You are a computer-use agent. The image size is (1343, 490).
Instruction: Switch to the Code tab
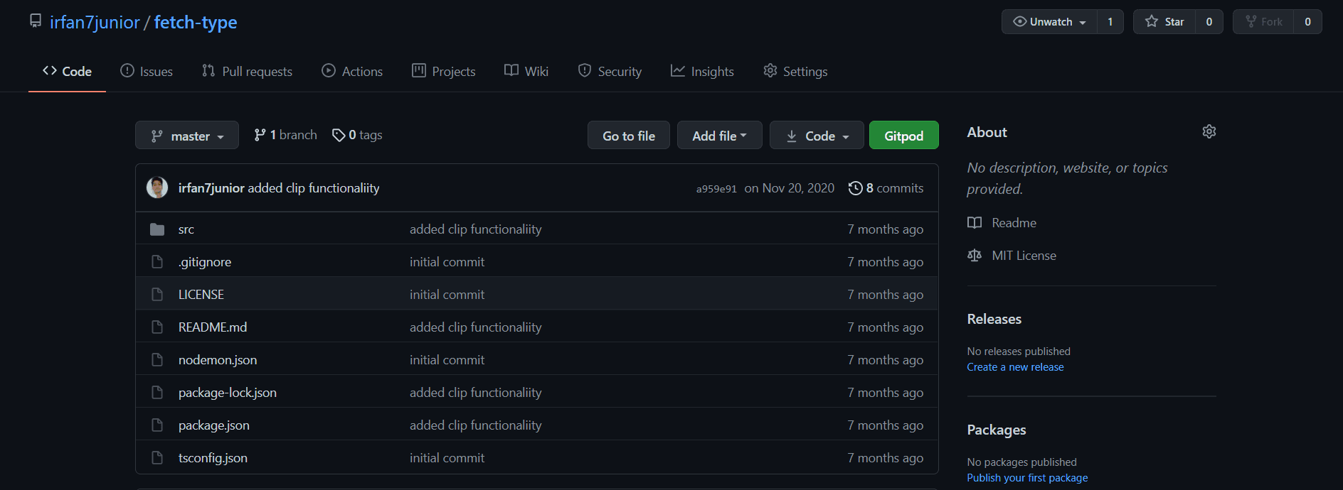(x=67, y=71)
